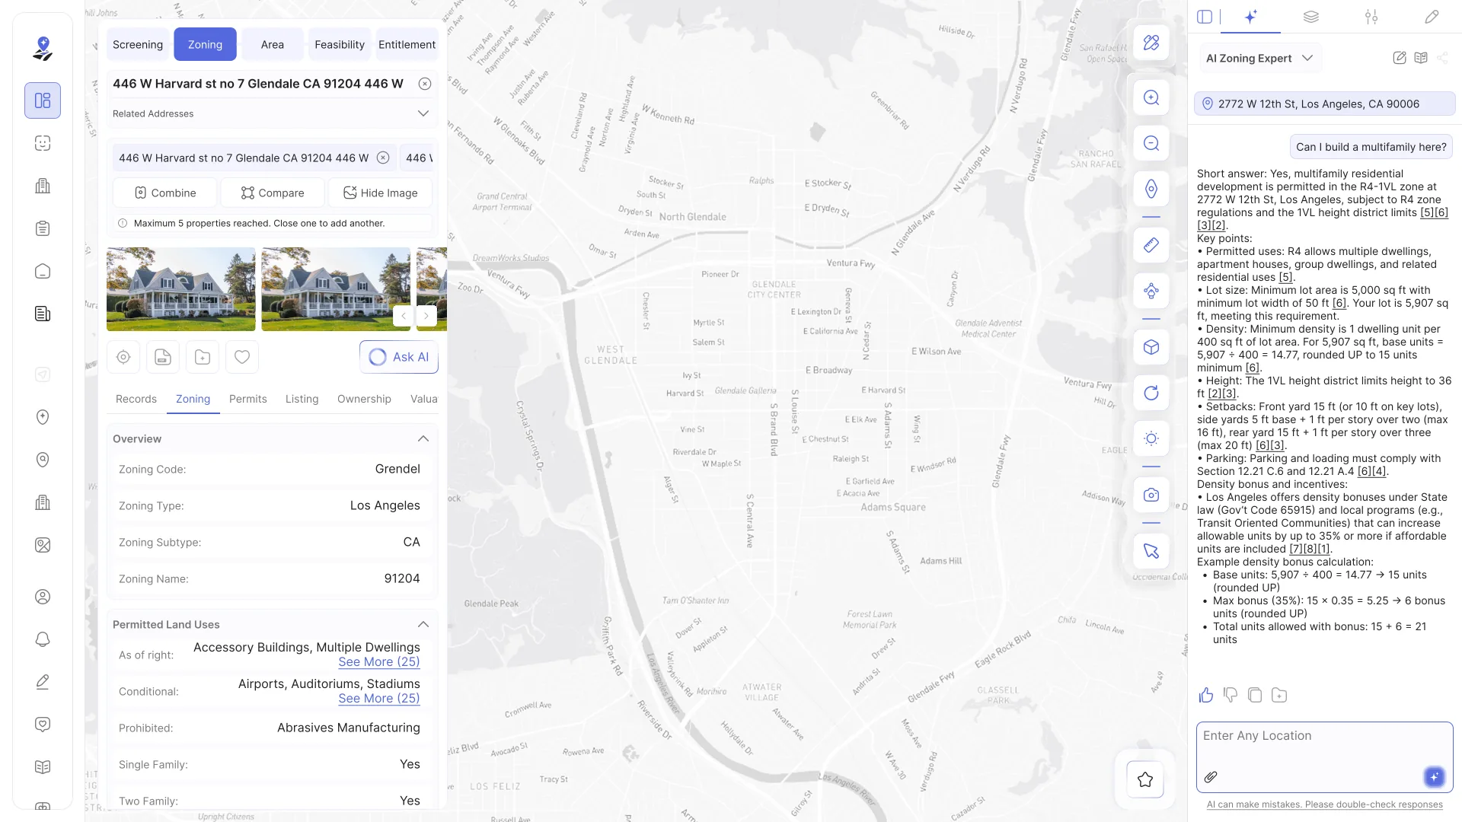
Task: Open the sliders settings tab icon
Action: click(x=1371, y=17)
